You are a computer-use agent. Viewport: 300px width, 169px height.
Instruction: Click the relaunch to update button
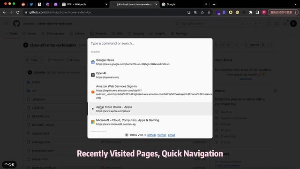click(283, 12)
